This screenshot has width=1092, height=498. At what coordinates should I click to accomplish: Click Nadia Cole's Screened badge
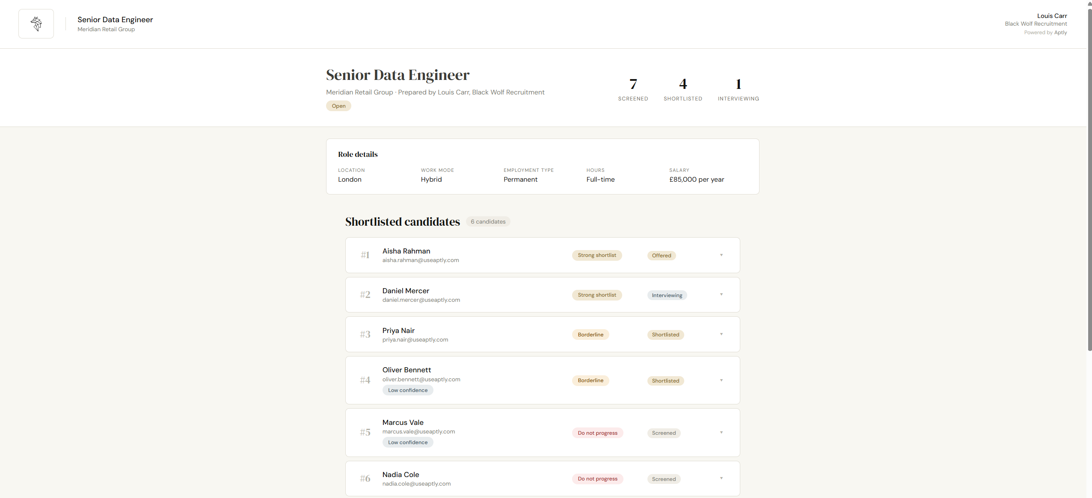pyautogui.click(x=664, y=479)
